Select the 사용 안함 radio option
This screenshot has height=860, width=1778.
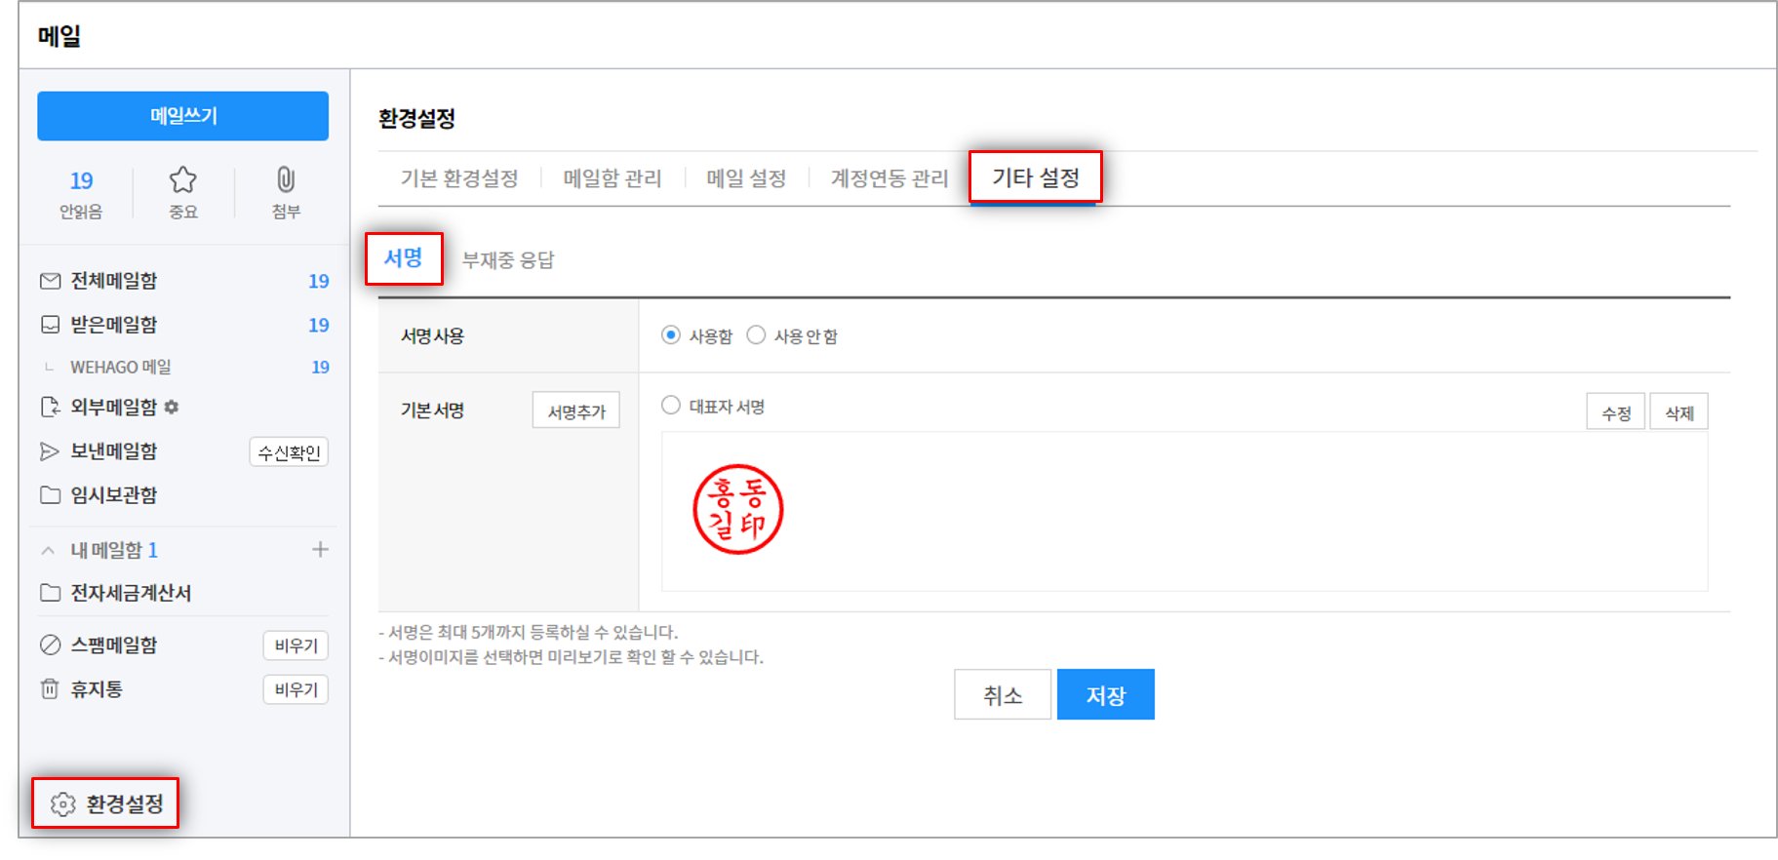(x=756, y=335)
